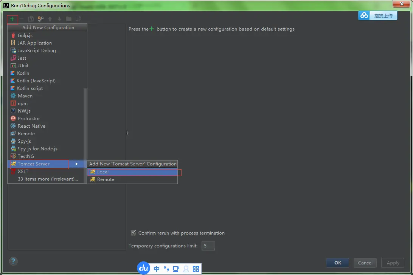Click the 拖拽上传 upload button

click(x=383, y=15)
